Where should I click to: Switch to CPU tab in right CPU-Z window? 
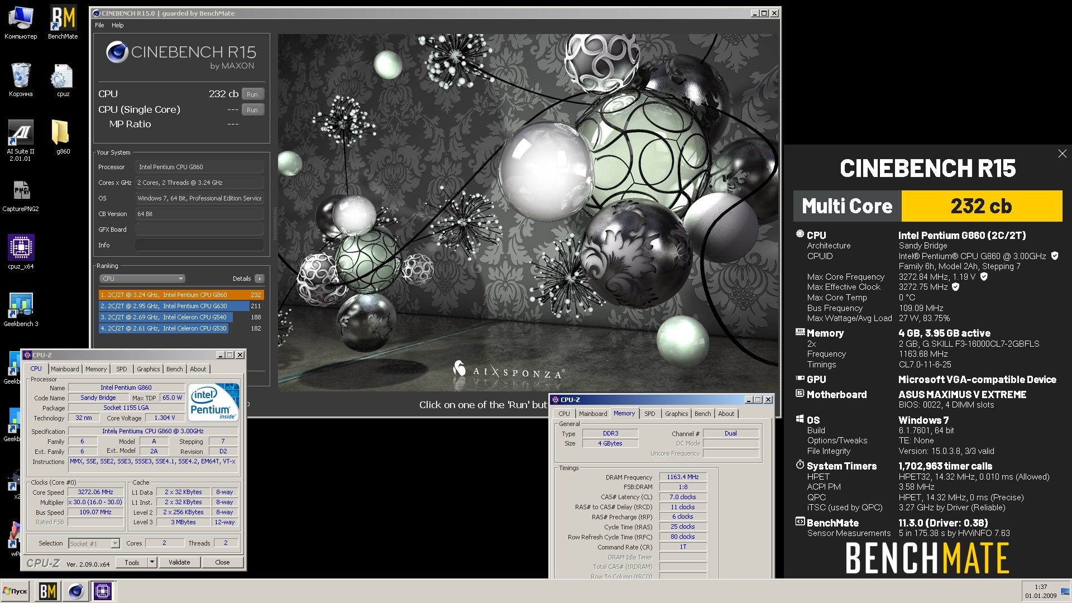click(564, 414)
